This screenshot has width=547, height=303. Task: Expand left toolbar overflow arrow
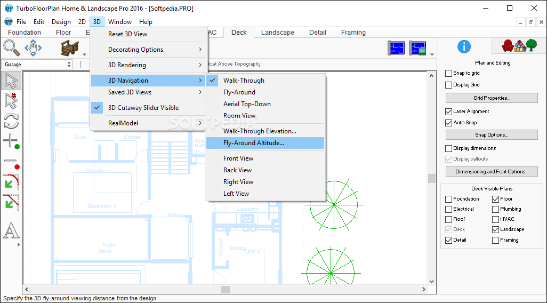pyautogui.click(x=19, y=244)
